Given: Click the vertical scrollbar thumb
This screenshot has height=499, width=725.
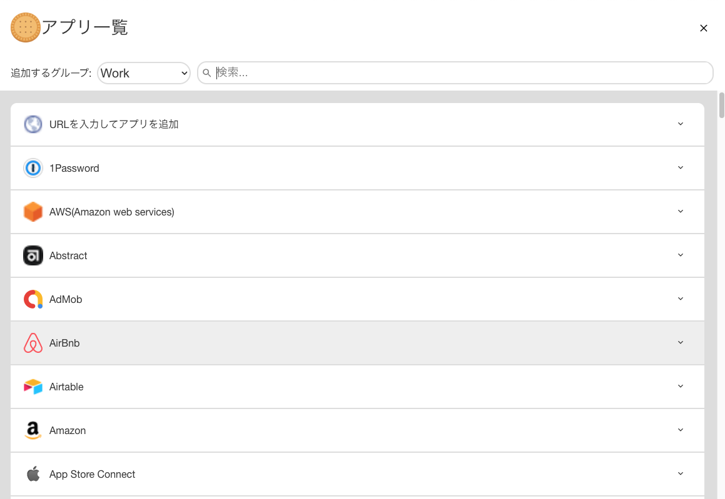Looking at the screenshot, I should point(721,106).
